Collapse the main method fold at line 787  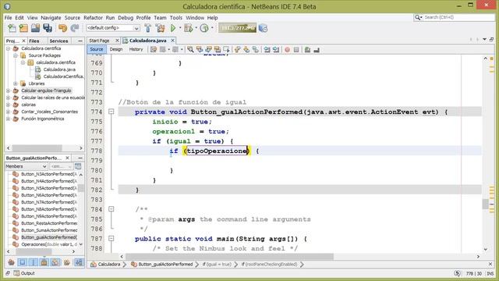(x=111, y=238)
